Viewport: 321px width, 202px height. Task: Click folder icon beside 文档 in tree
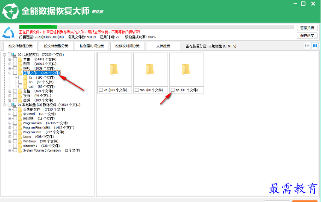pos(20,91)
